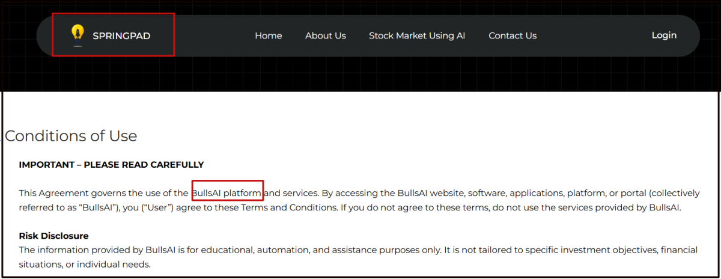Open Stock Market Using AI page

[x=417, y=35]
